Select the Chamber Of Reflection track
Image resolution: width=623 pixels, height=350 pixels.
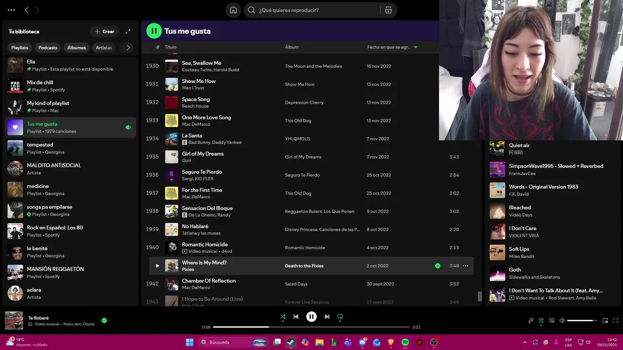[x=209, y=281]
